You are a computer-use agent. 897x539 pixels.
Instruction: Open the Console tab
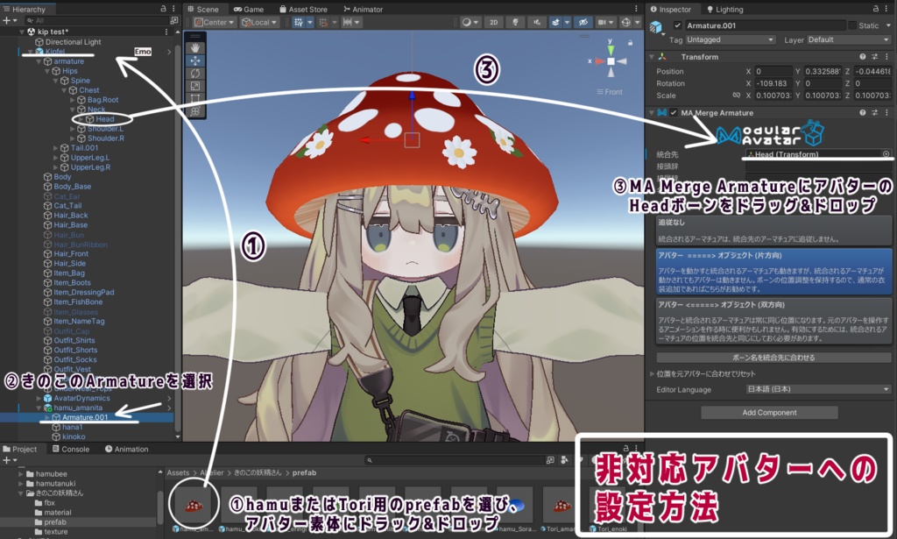[70, 449]
